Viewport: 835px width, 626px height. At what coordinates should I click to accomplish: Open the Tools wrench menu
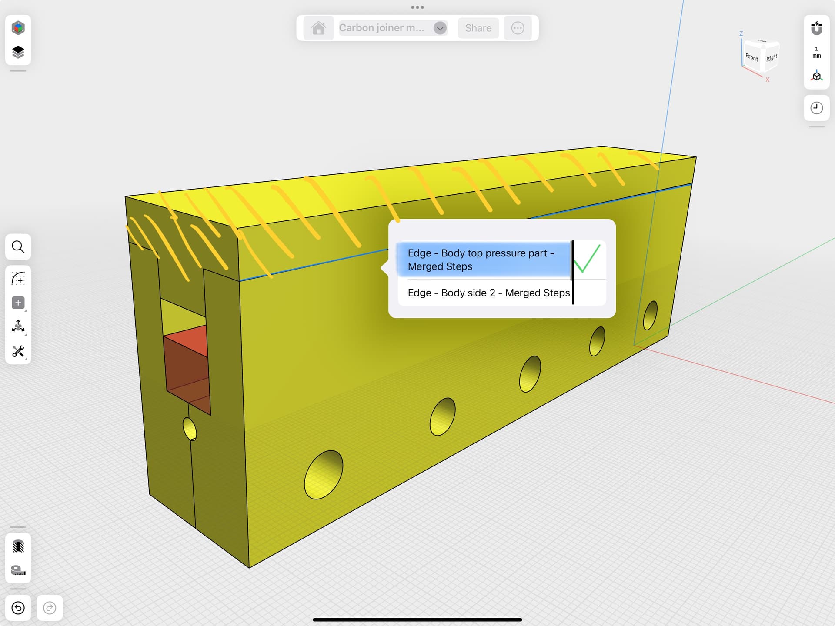tap(18, 351)
